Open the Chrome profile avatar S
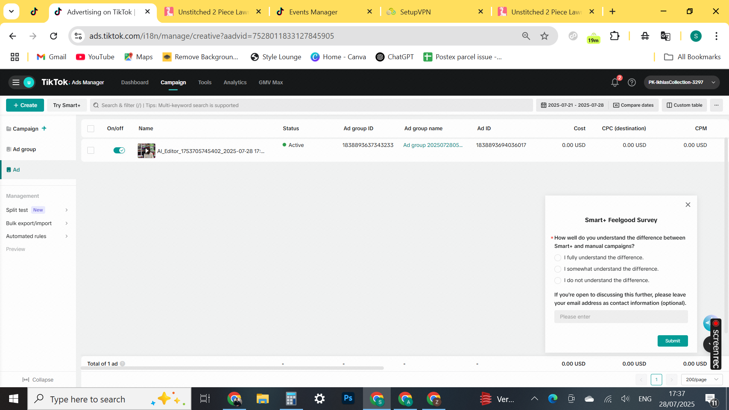Viewport: 729px width, 410px height. (696, 36)
